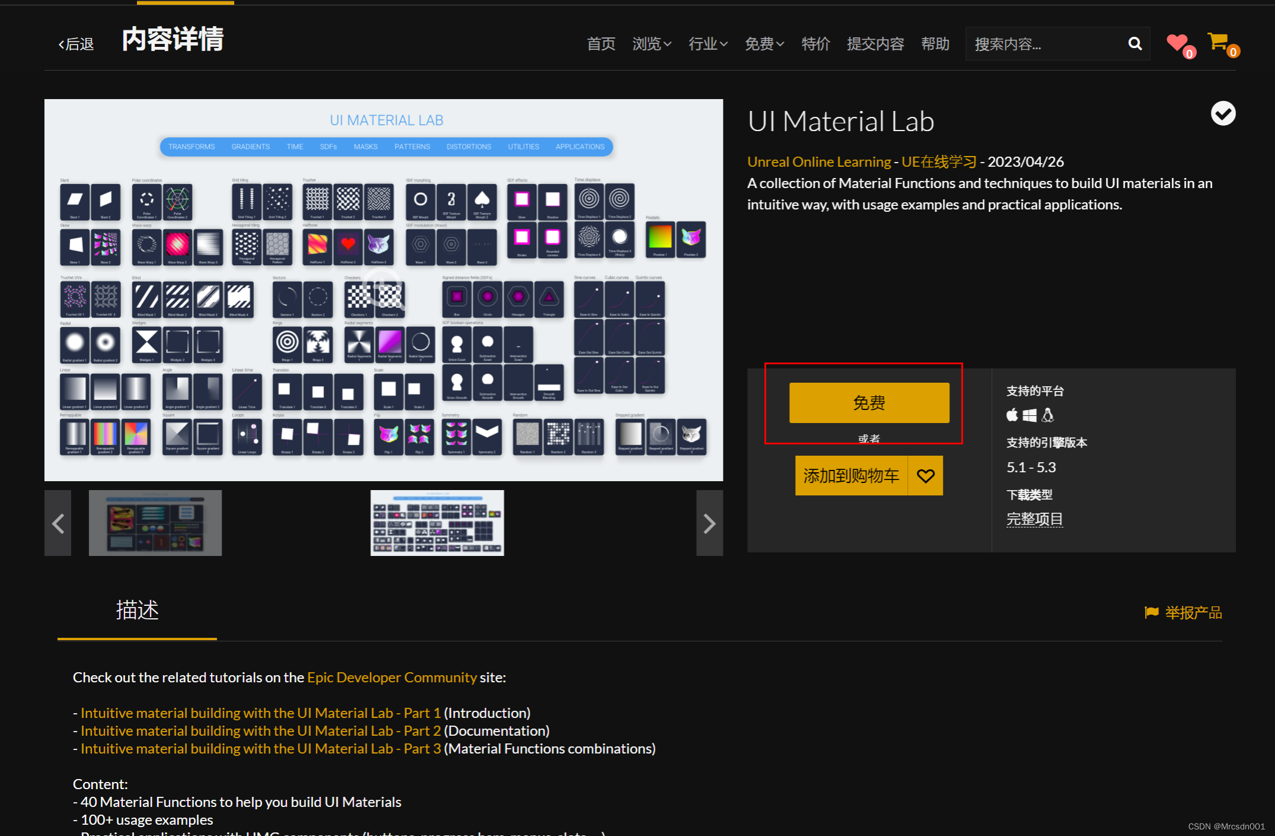Viewport: 1275px width, 836px height.
Task: Click the '100+ usage examples' line
Action: pos(143,819)
